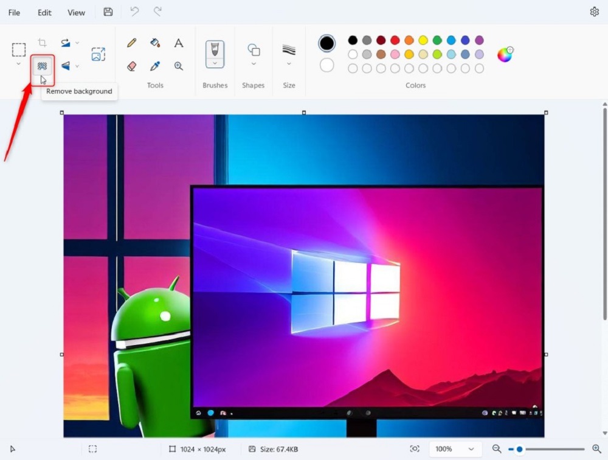
Task: Select the Magnifier tool
Action: pos(178,66)
